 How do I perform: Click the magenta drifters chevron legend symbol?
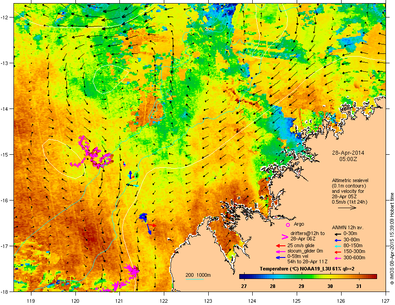[x=285, y=236]
